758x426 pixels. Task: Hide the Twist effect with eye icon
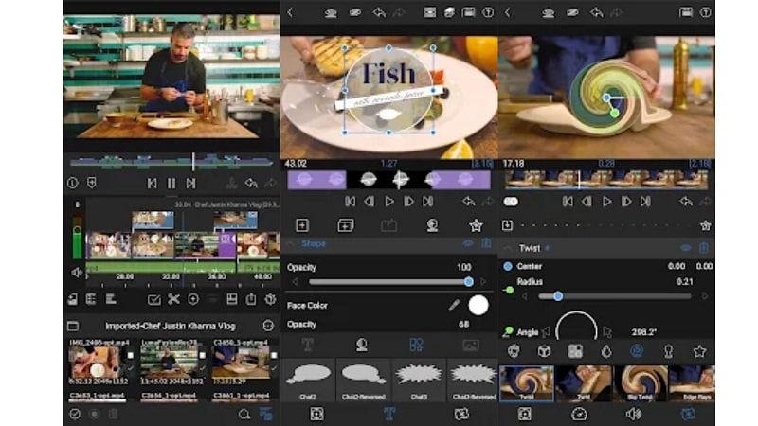[x=685, y=248]
